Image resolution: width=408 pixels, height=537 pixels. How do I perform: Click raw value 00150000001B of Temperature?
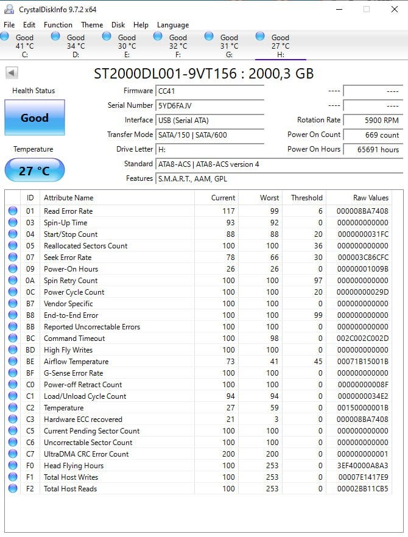tap(362, 407)
